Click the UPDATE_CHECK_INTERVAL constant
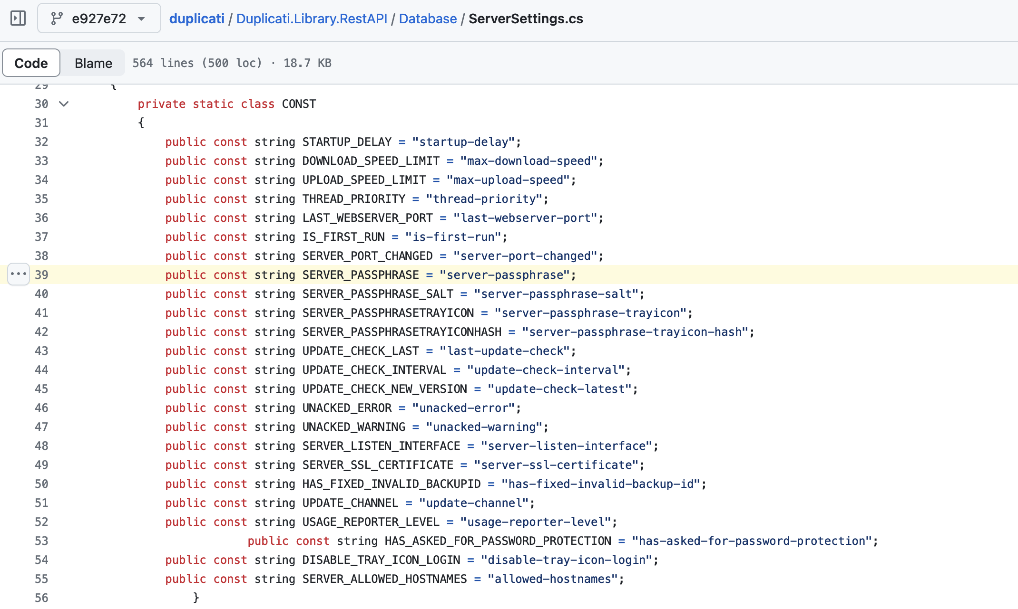 (x=374, y=370)
